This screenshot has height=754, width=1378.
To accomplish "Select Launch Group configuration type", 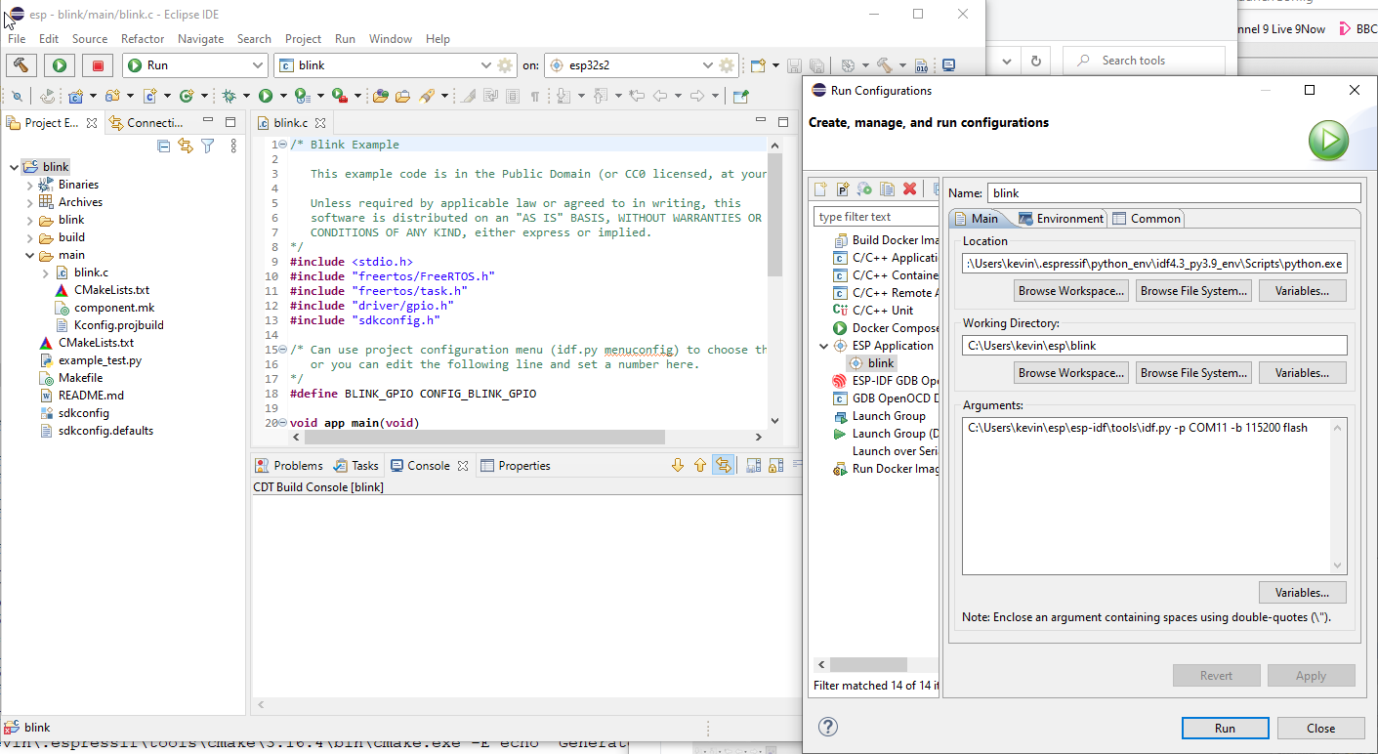I will (x=879, y=416).
